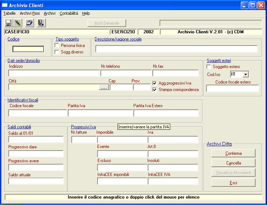Image resolution: width=267 pixels, height=205 pixels.
Task: Click the floppy disk save icon
Action: point(8,23)
